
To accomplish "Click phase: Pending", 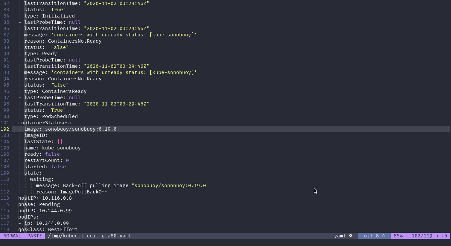I will pos(39,204).
